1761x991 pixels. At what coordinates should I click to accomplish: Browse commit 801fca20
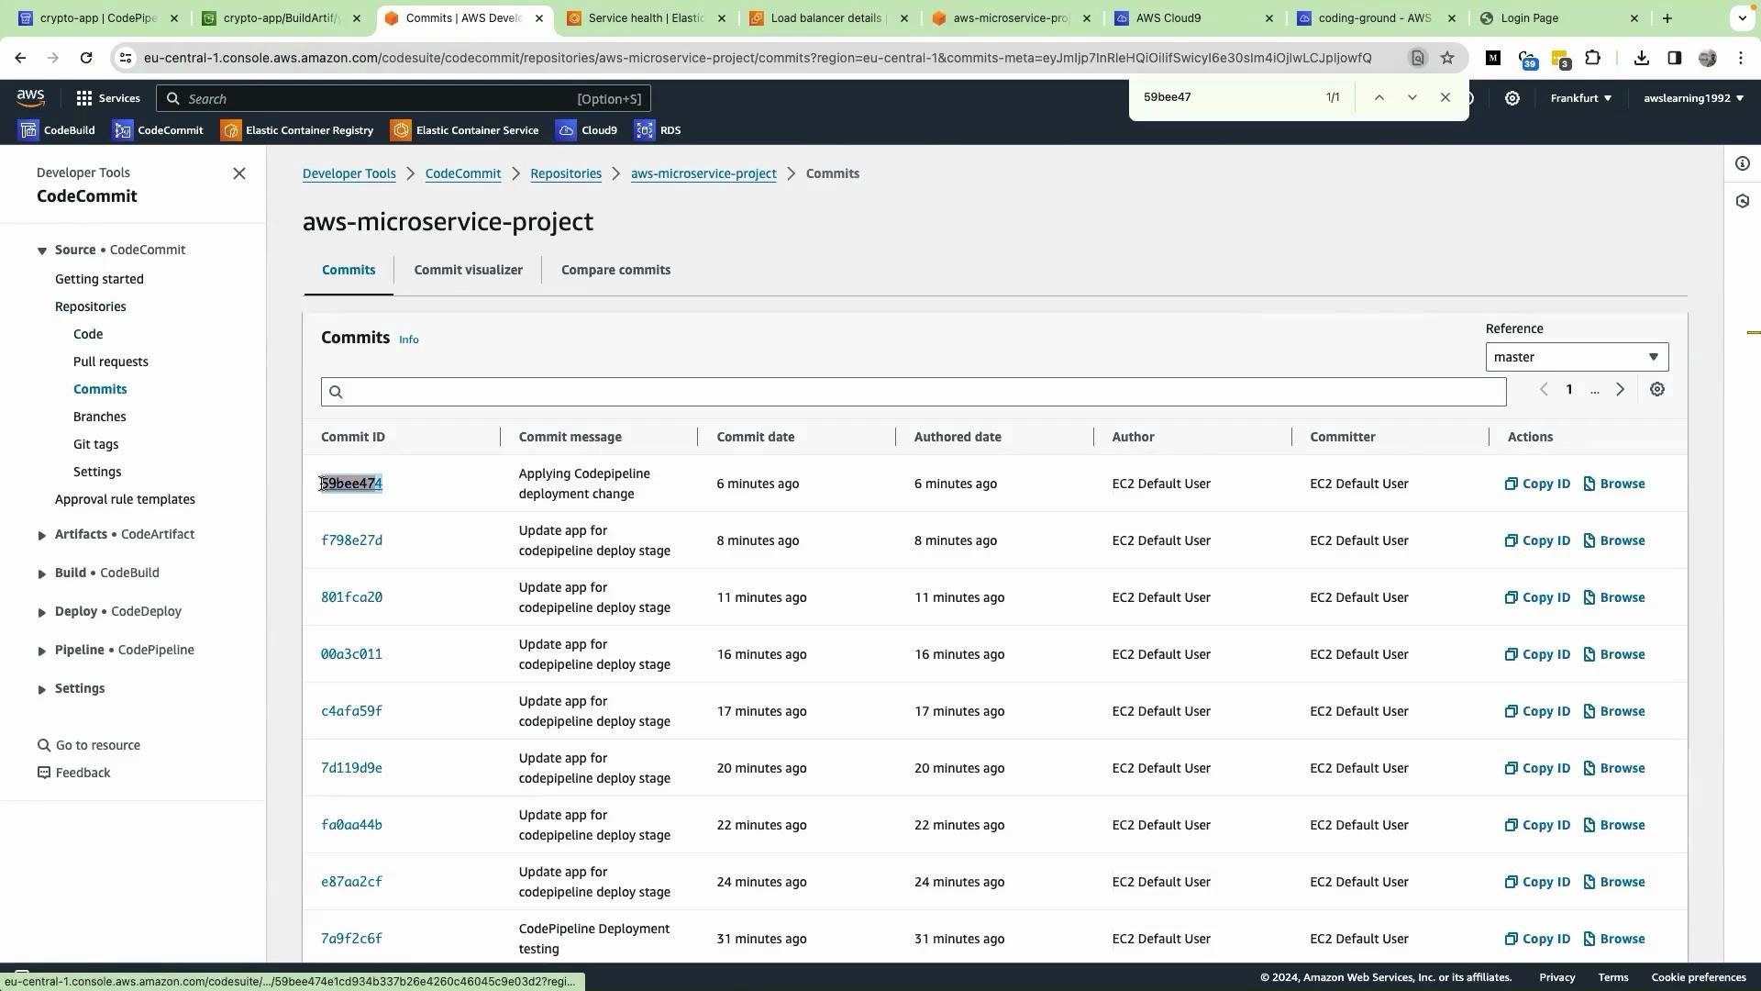(x=1614, y=597)
